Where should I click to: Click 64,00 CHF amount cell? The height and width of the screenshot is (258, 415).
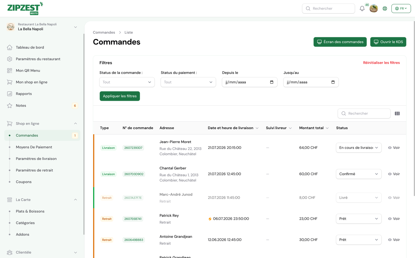(308, 148)
